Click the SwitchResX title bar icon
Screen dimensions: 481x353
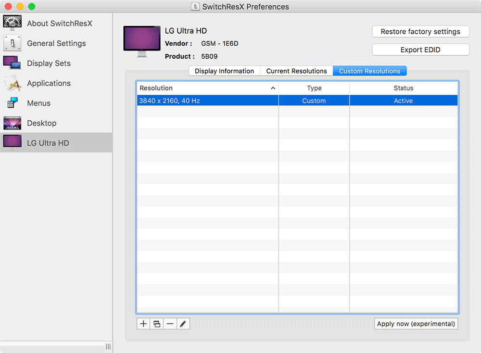click(x=195, y=6)
